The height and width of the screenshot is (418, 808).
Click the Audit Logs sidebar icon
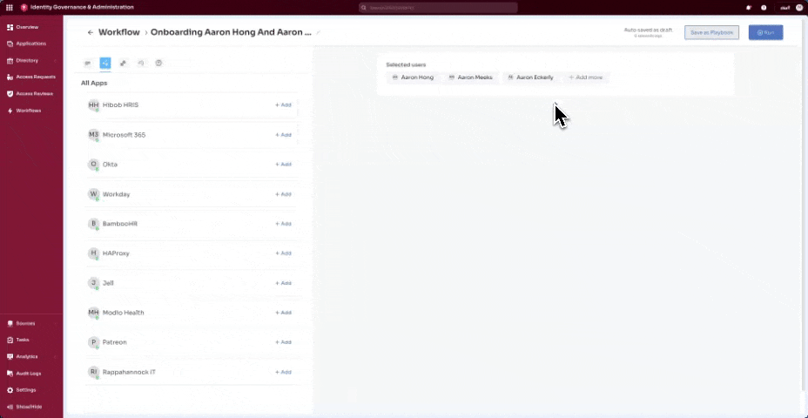pos(10,374)
